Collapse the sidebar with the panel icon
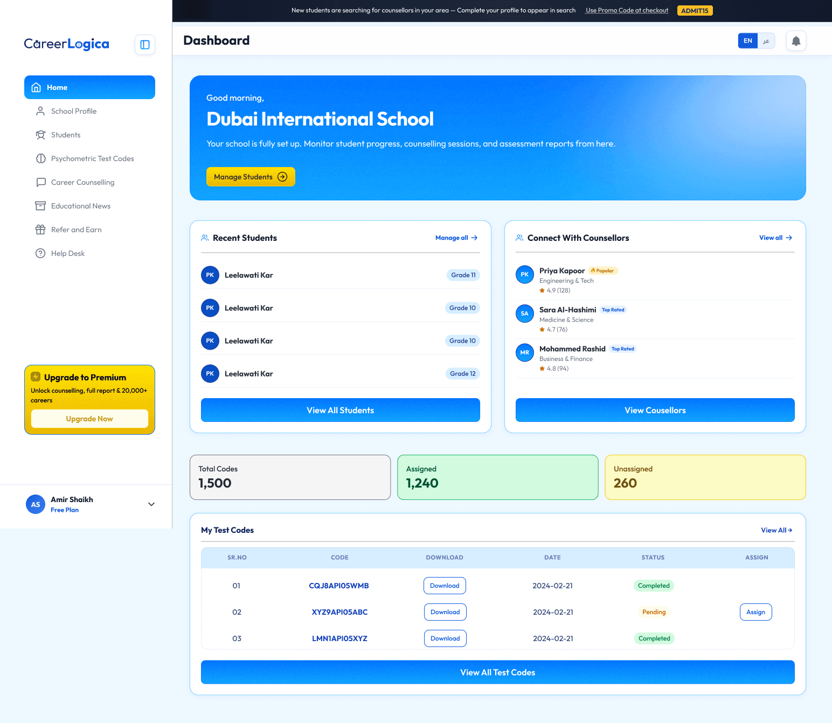Screen dimensions: 832x723 [x=145, y=45]
